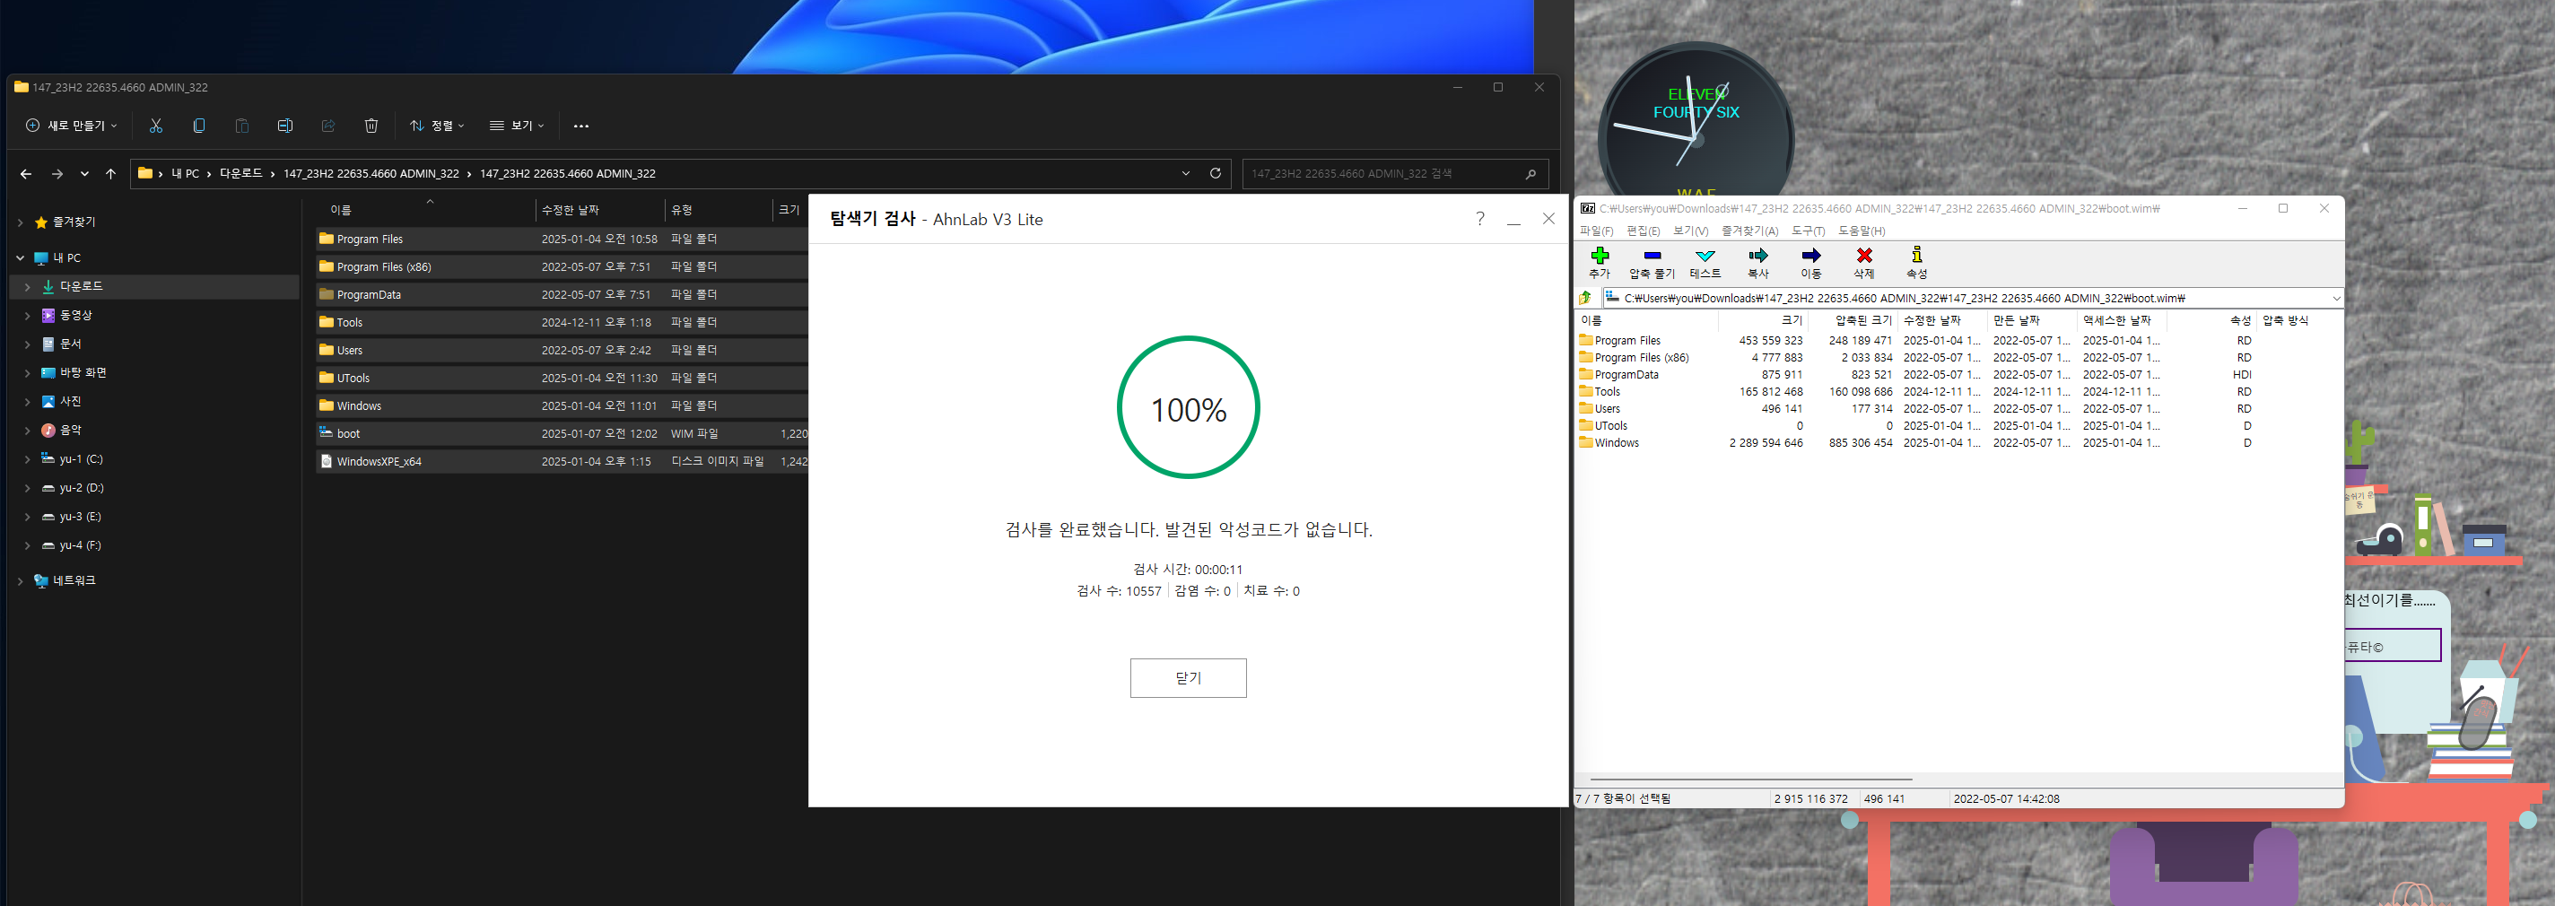Select 동영상 in the navigation pane
Image resolution: width=2555 pixels, height=906 pixels.
tap(75, 315)
